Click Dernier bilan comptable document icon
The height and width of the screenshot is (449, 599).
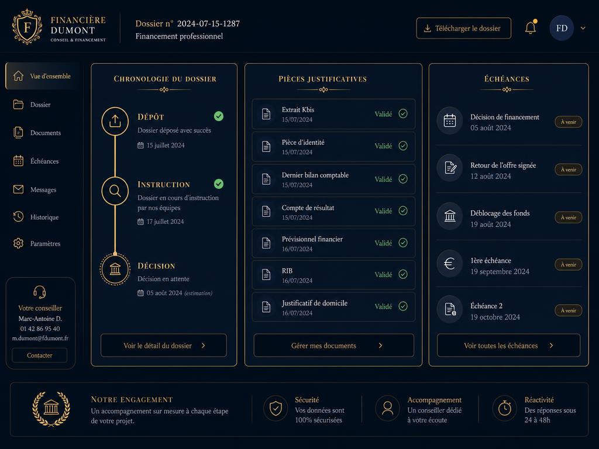266,179
